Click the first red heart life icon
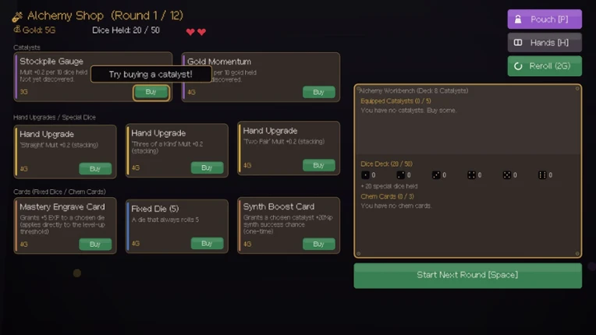Screen dimensions: 596x335 pos(190,32)
